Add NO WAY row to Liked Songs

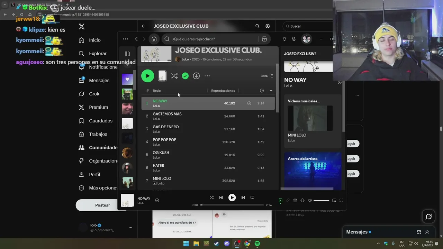tap(249, 103)
